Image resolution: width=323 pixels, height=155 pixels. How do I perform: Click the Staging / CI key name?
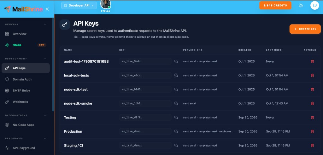pos(73,145)
